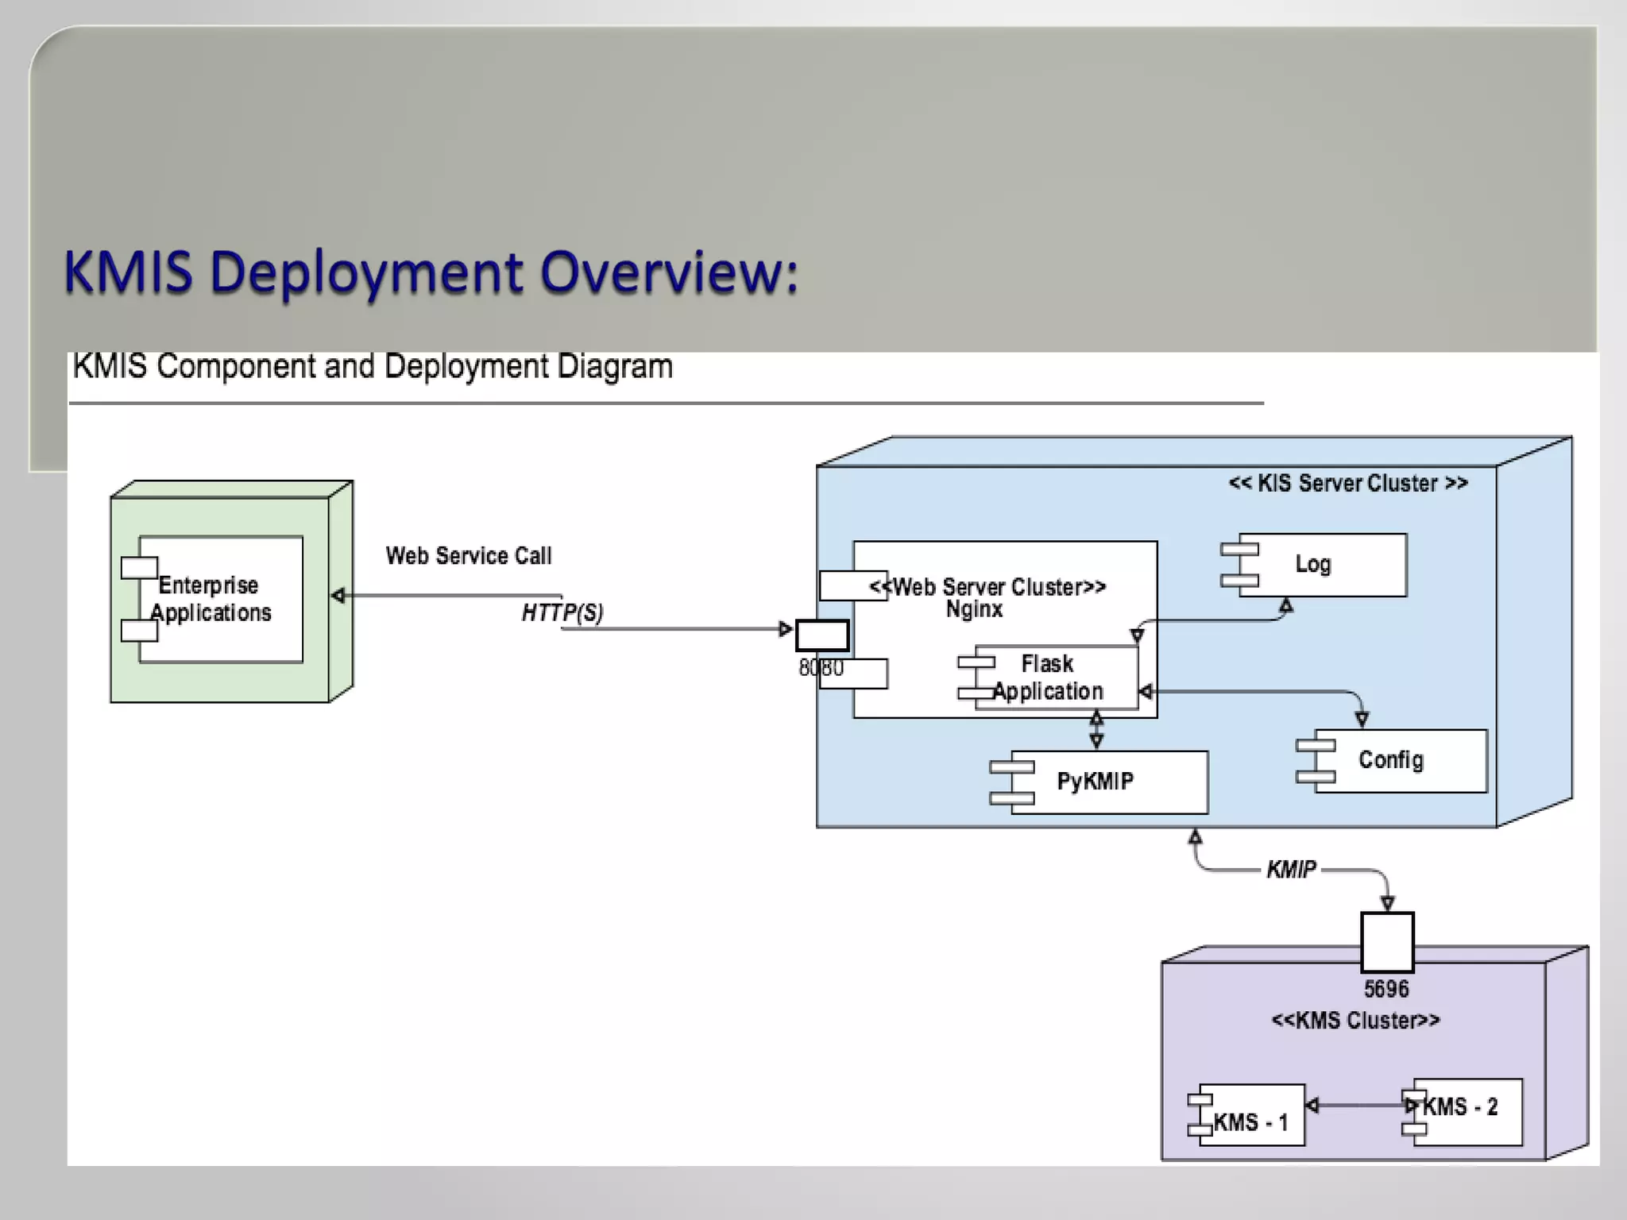Click the KMIS Deployment Overview title
Screen dimensions: 1627x1220
431,272
